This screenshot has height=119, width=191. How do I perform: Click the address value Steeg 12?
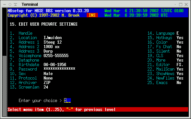coord(53,42)
